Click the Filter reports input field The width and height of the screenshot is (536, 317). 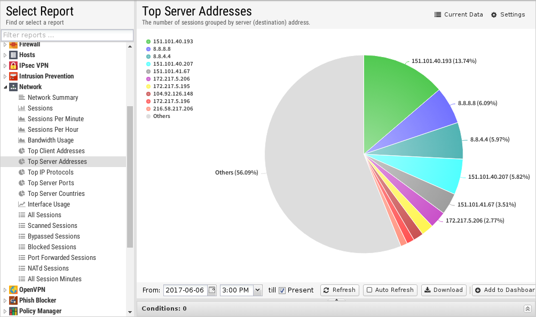[x=67, y=35]
